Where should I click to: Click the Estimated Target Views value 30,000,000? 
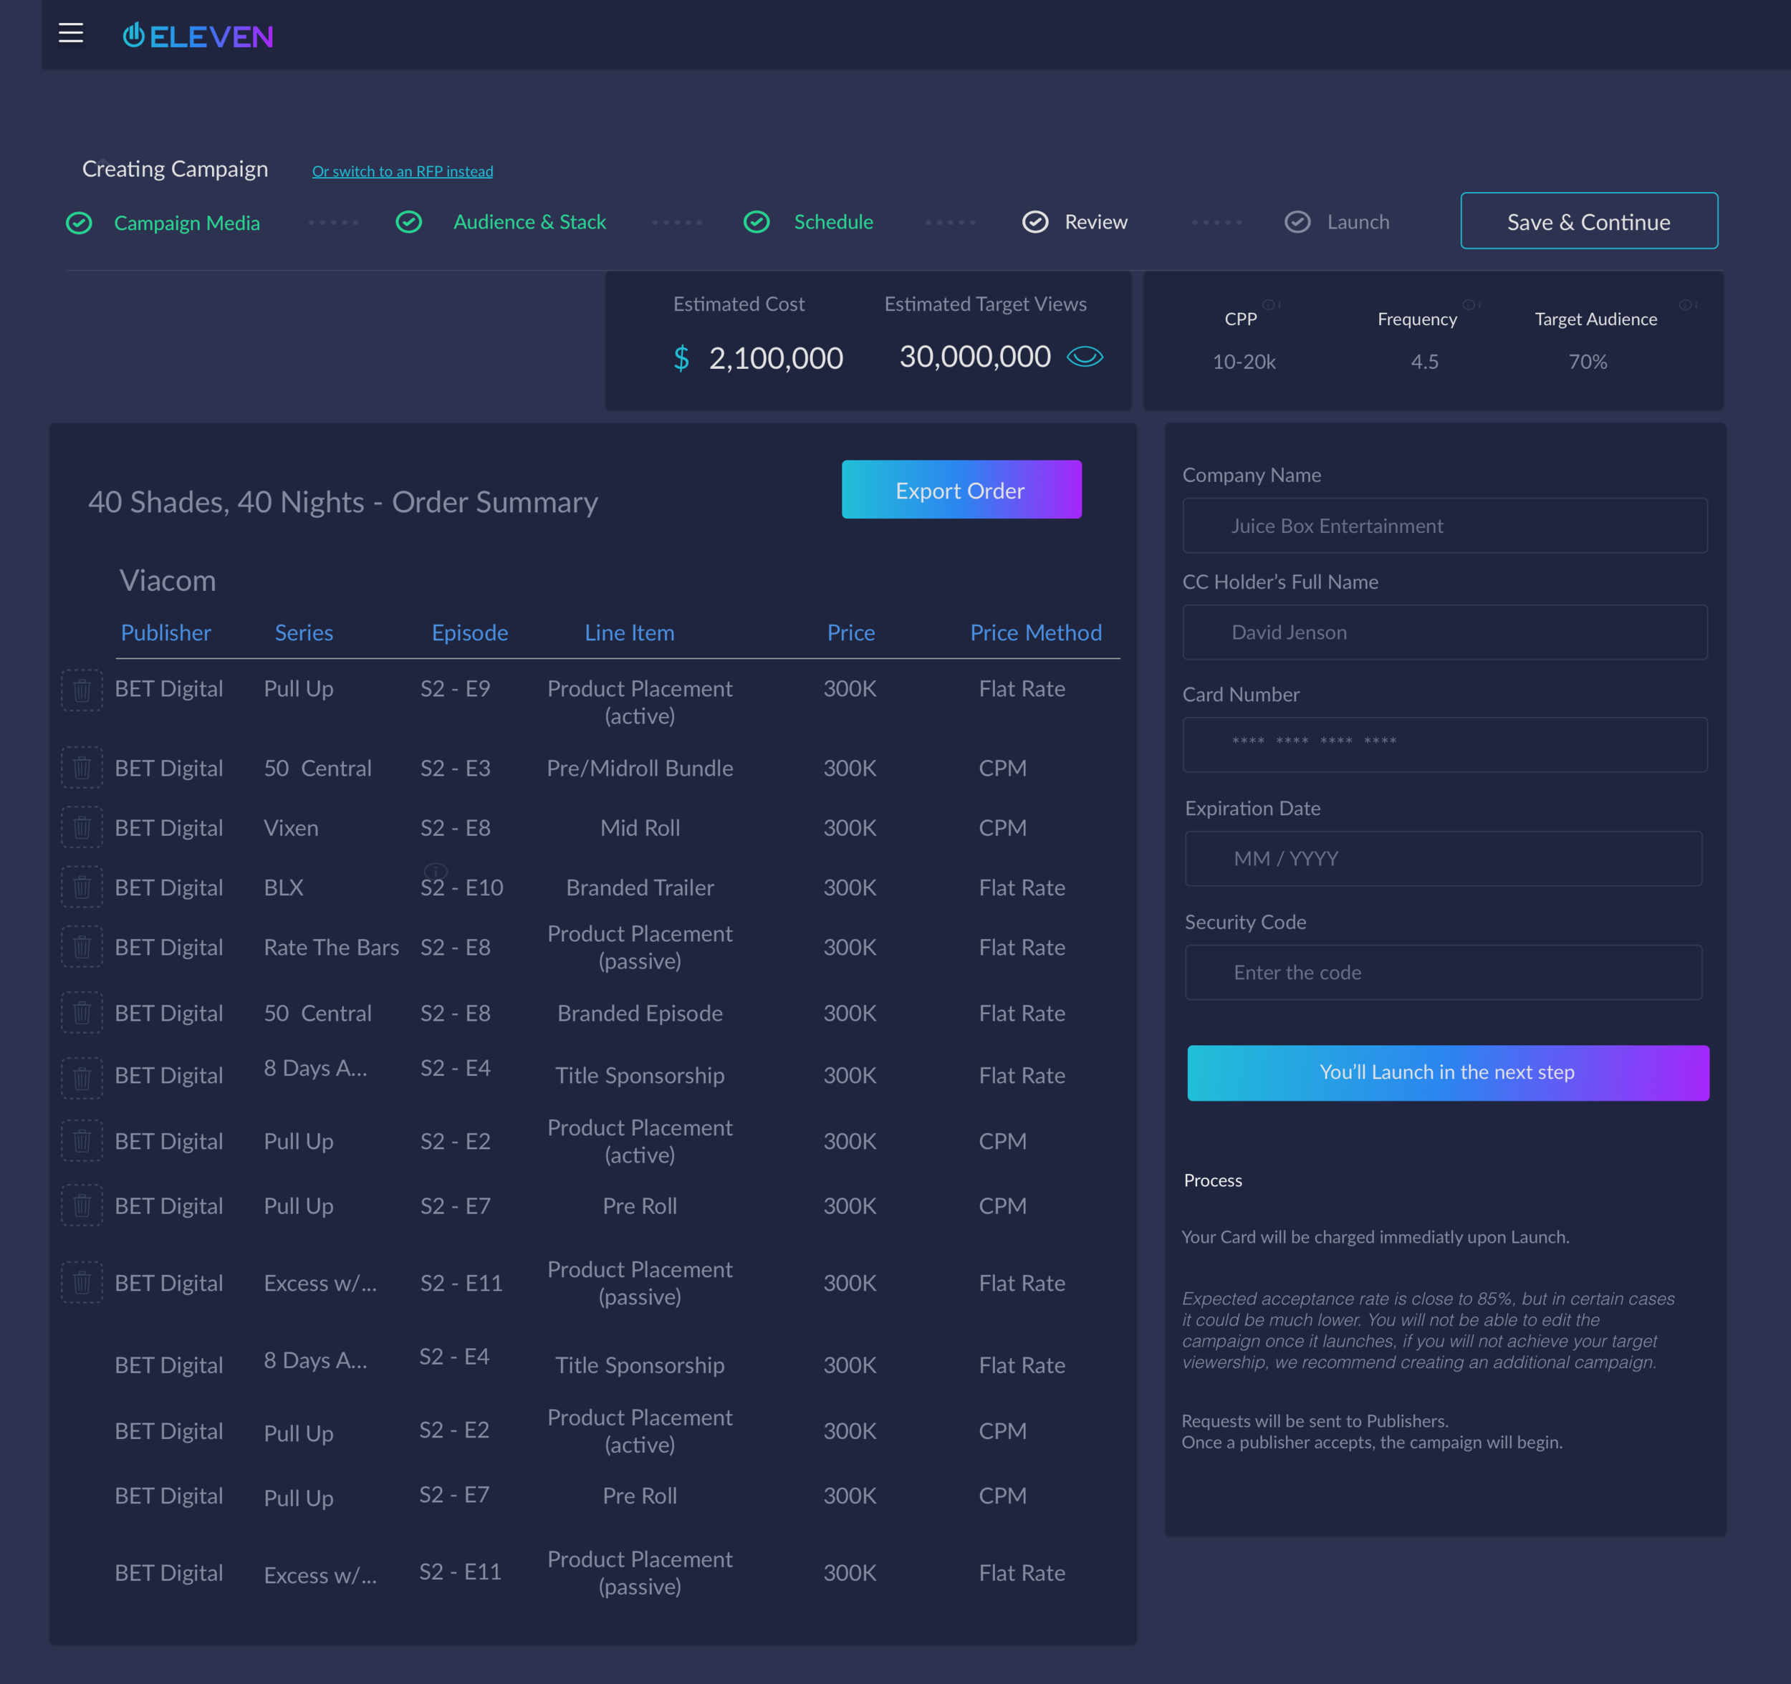975,357
